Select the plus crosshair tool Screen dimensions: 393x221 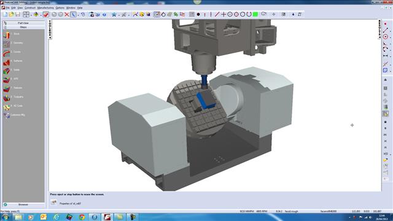[224, 15]
